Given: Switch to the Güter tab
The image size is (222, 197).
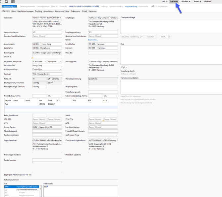Looking at the screenshot, I should [x=14, y=11].
